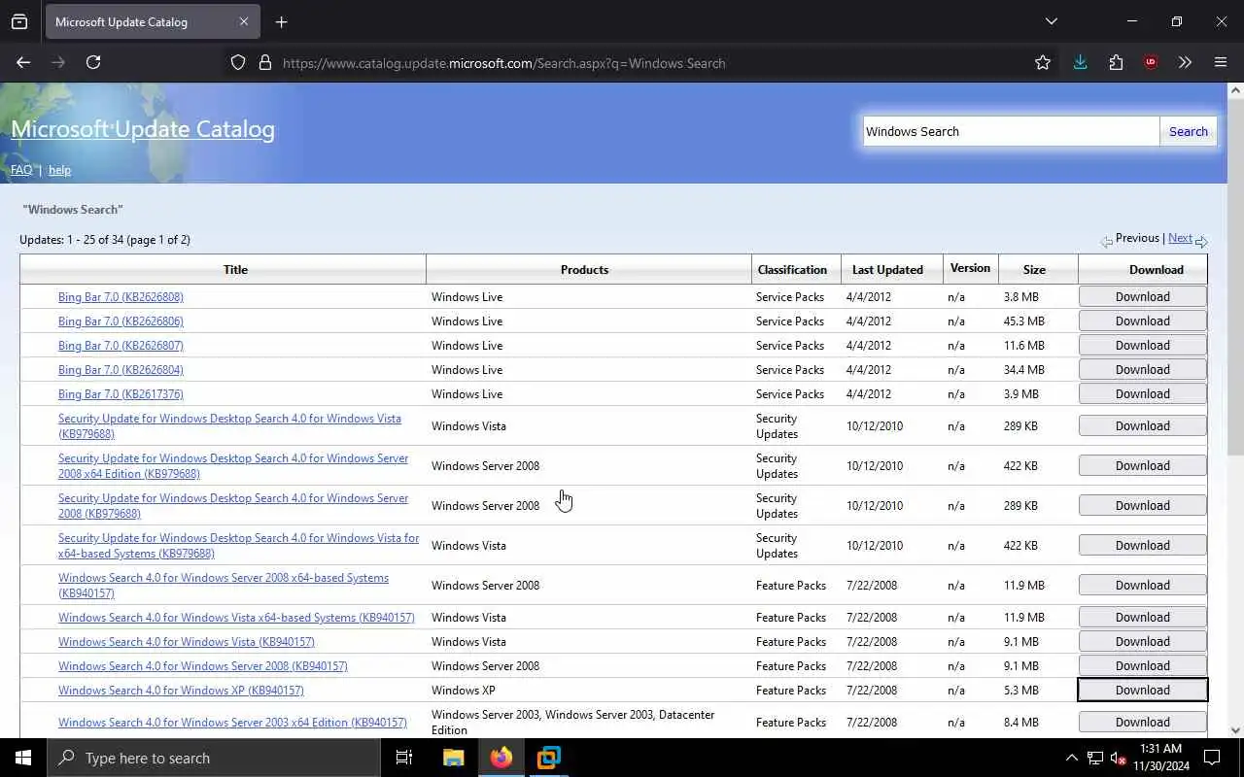Show hidden system tray icons
Screen dimensions: 1244x777
[1071, 758]
